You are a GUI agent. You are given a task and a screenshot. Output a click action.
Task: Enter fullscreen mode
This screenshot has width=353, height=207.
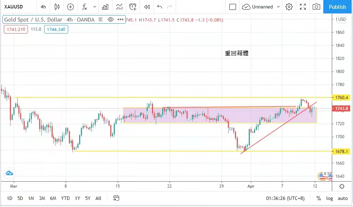point(303,7)
